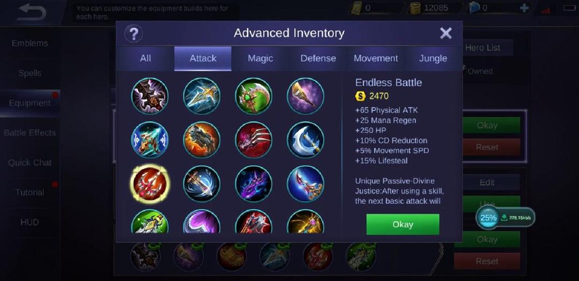Choose the purple trident item icon
The width and height of the screenshot is (579, 281).
254,184
